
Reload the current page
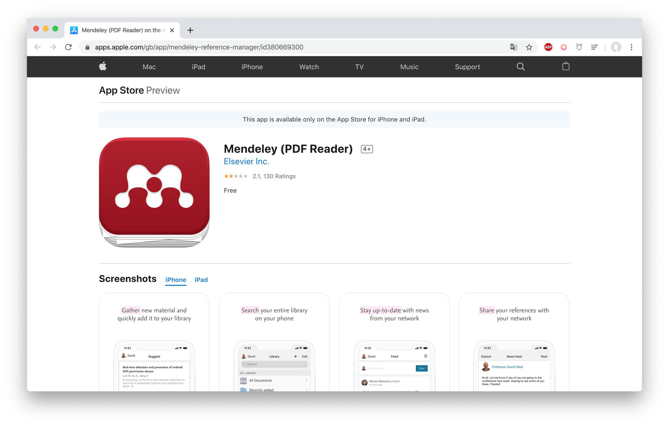click(x=68, y=47)
